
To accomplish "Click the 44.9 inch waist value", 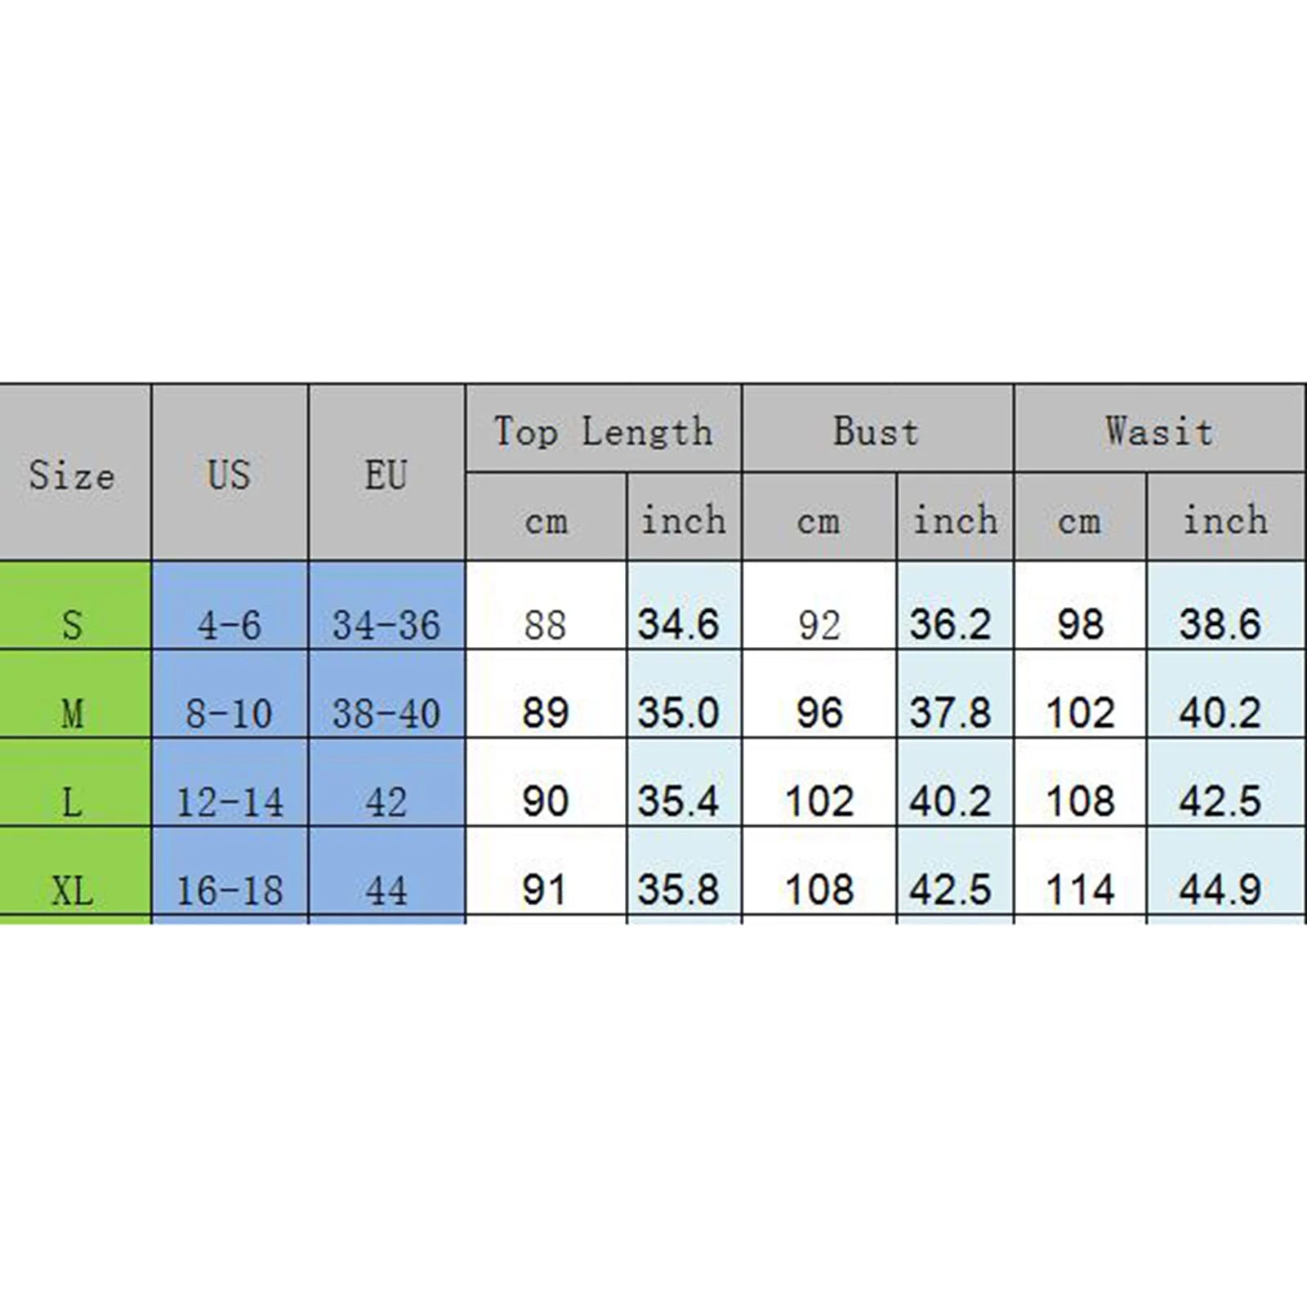I will [x=1220, y=889].
